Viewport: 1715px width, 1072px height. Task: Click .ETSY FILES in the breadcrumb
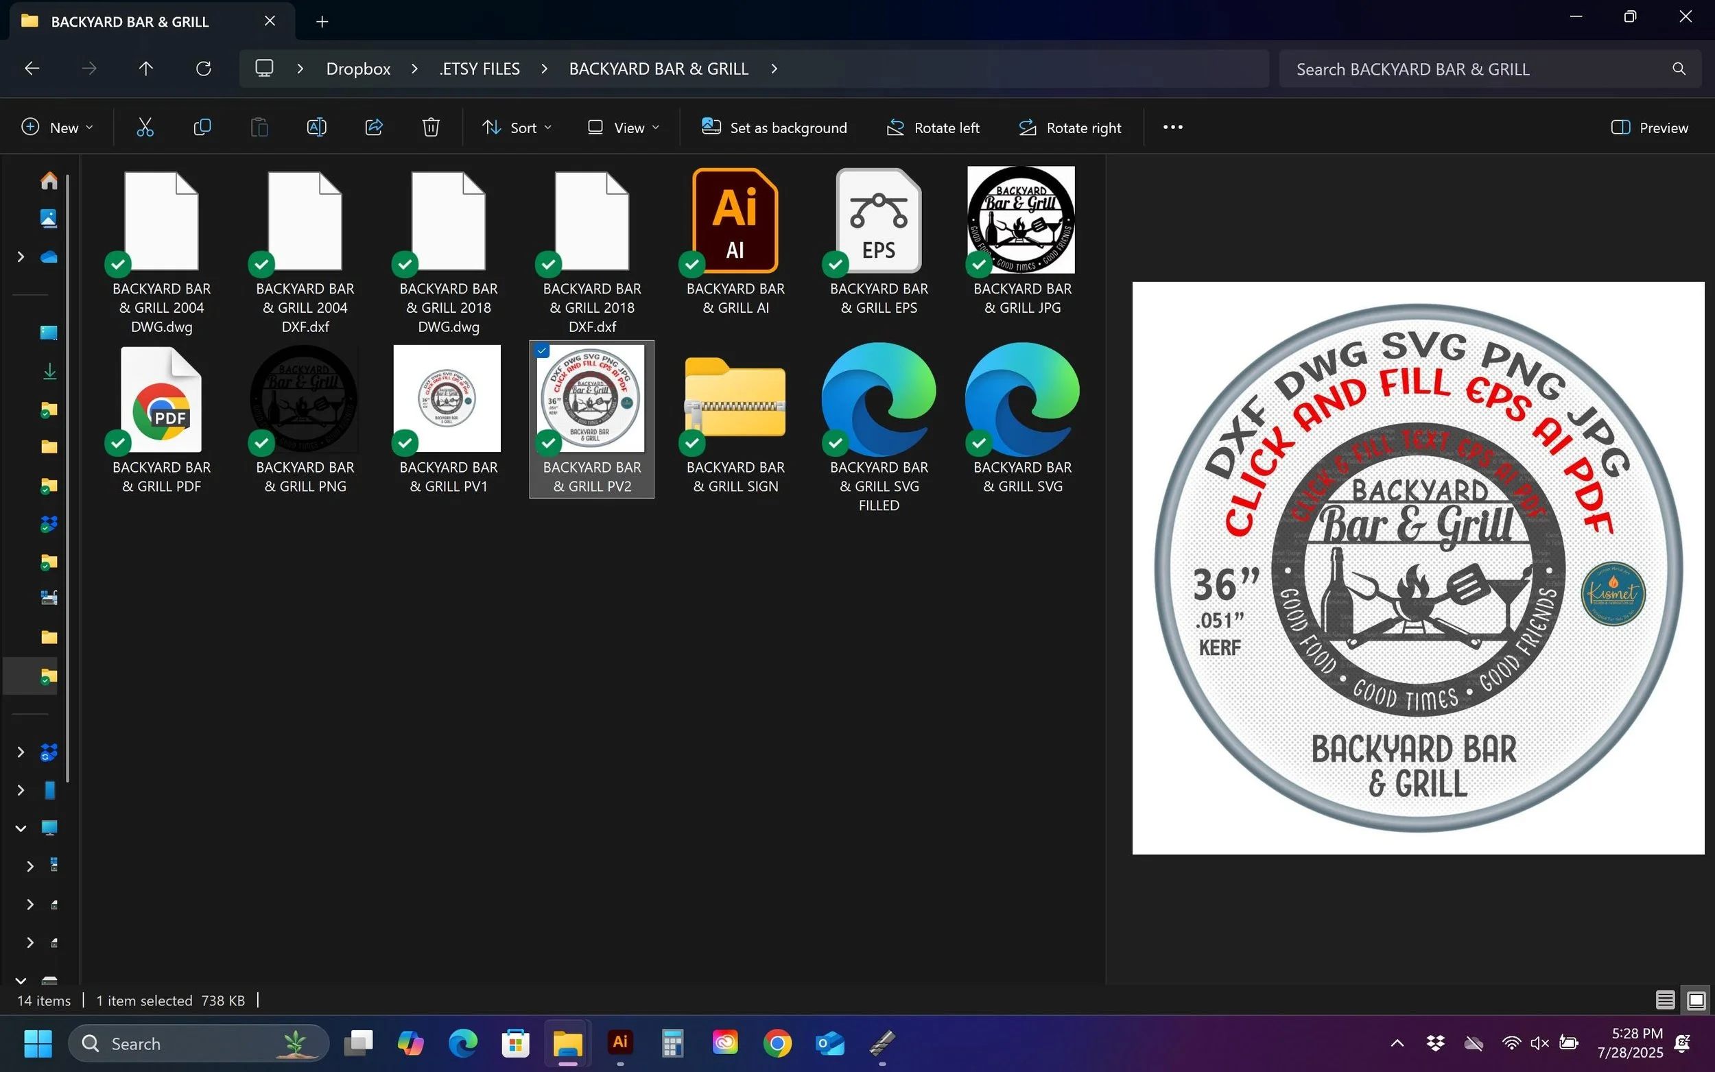click(480, 69)
